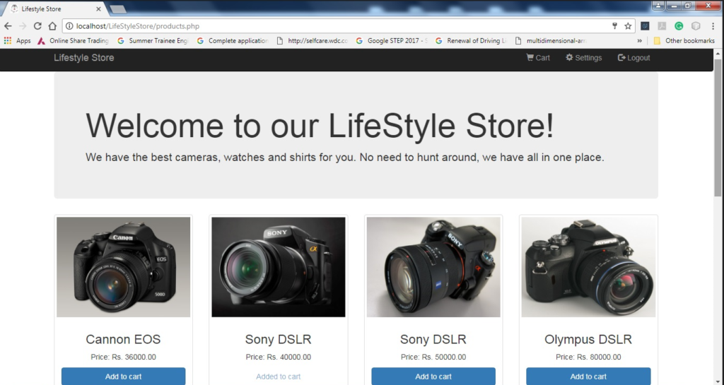Click the Lifestyle Store brand link
The width and height of the screenshot is (724, 385).
tap(83, 58)
